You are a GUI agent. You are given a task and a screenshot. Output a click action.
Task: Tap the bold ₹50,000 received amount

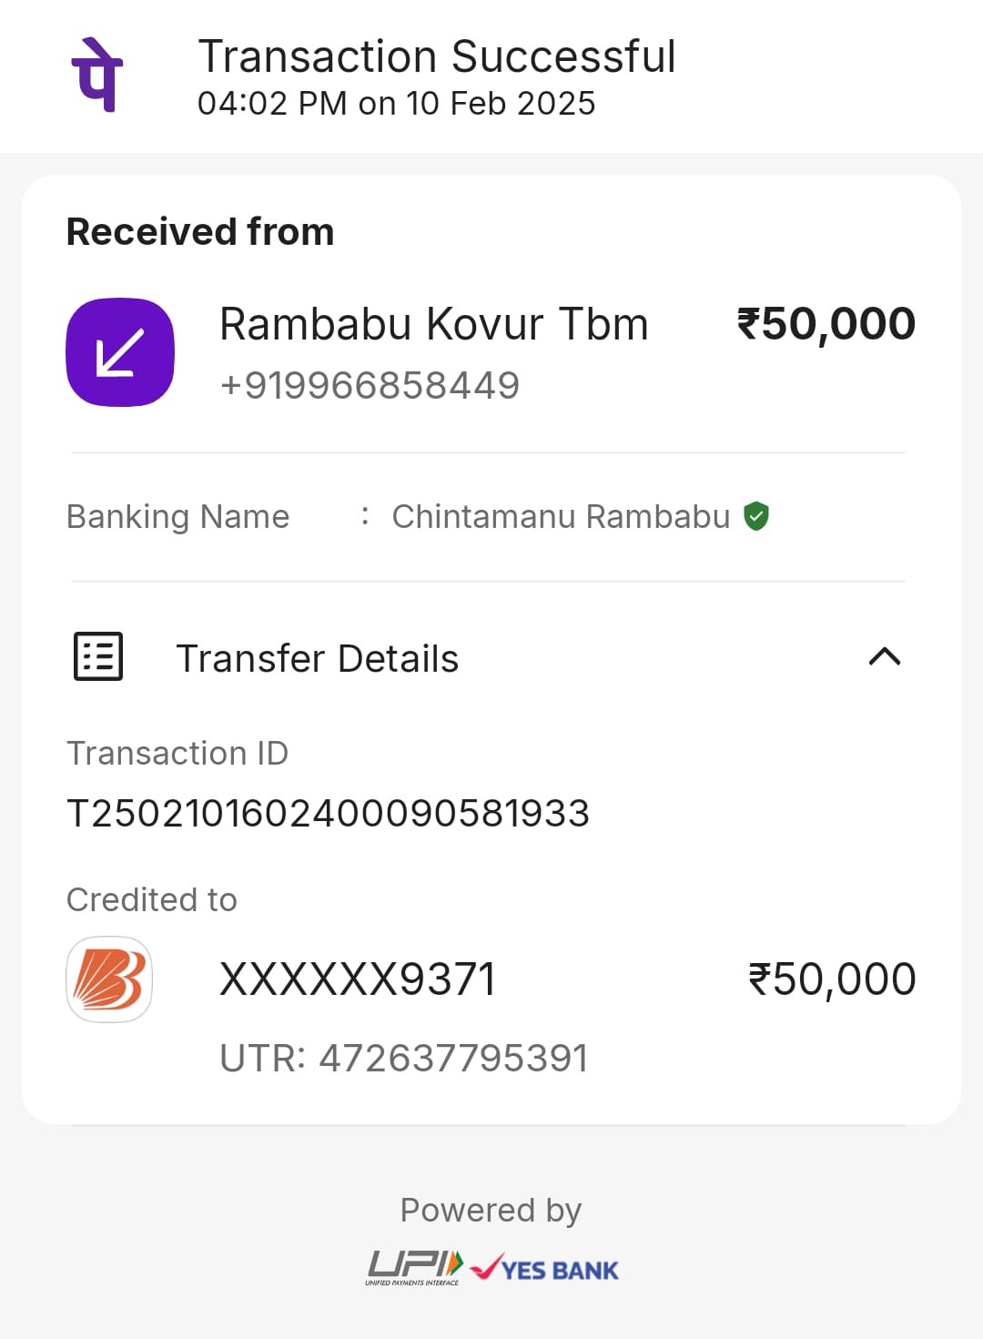826,324
